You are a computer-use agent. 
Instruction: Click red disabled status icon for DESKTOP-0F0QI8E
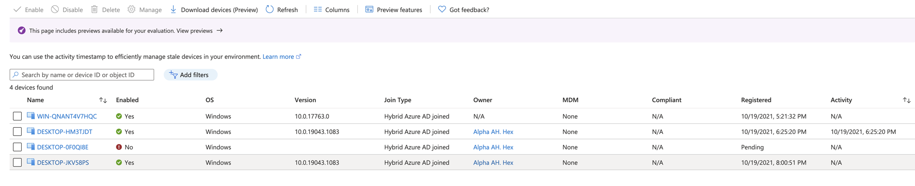pos(119,147)
